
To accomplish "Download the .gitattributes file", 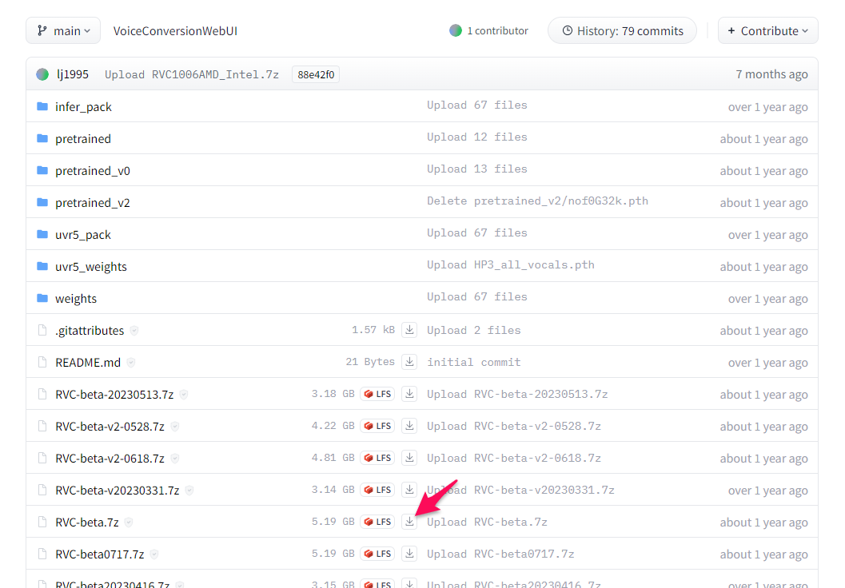I will click(409, 329).
